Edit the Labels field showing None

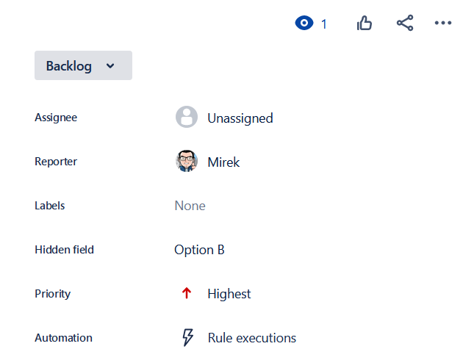[190, 206]
